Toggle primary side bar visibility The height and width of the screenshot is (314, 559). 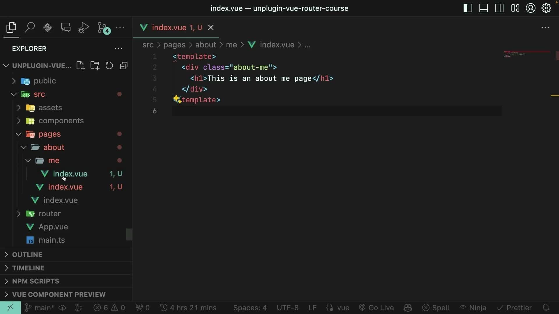pos(468,8)
